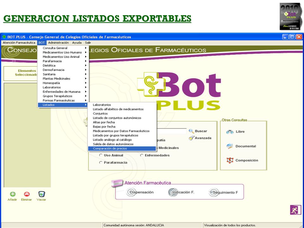The image size is (304, 228).
Task: Expand the Plantas Medicinales submenu arrow
Action: click(86, 79)
